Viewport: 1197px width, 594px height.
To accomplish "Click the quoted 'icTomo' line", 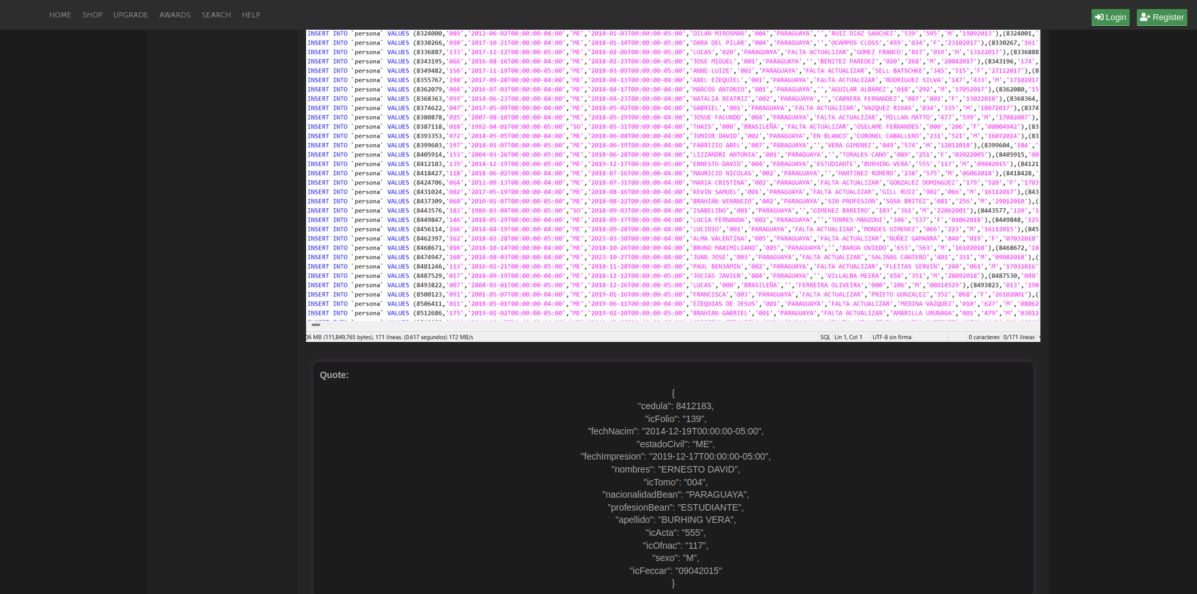I will pyautogui.click(x=675, y=482).
